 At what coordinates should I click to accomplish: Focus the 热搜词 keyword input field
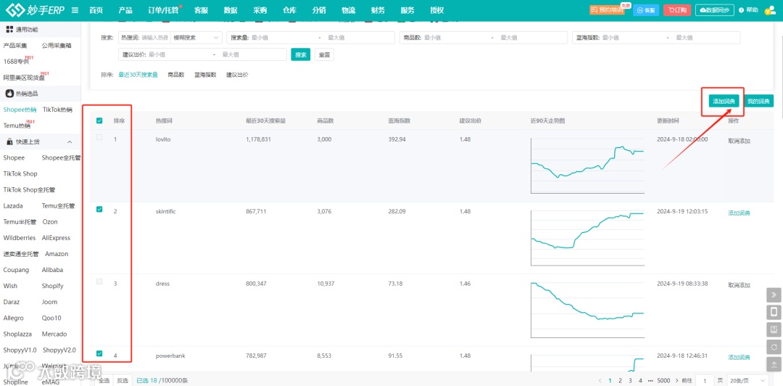tap(155, 38)
